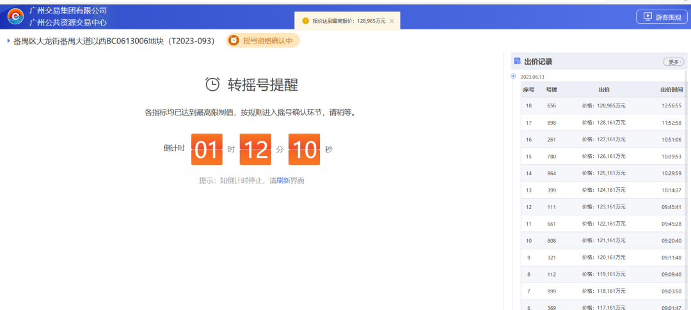Click the 2023.06.13 date timeline marker

(513, 76)
